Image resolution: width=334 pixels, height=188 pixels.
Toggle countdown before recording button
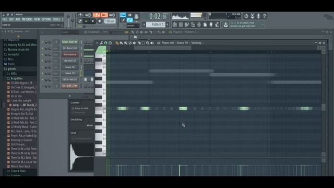pos(97,15)
